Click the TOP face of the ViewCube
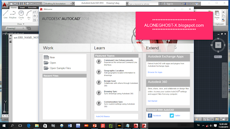The image size is (230, 129). 218,45
